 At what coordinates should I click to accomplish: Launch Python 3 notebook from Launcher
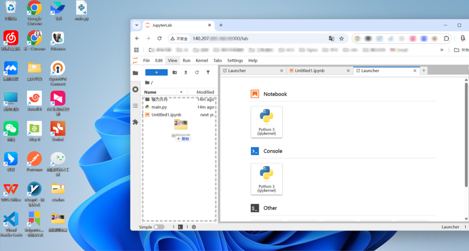[x=266, y=122]
